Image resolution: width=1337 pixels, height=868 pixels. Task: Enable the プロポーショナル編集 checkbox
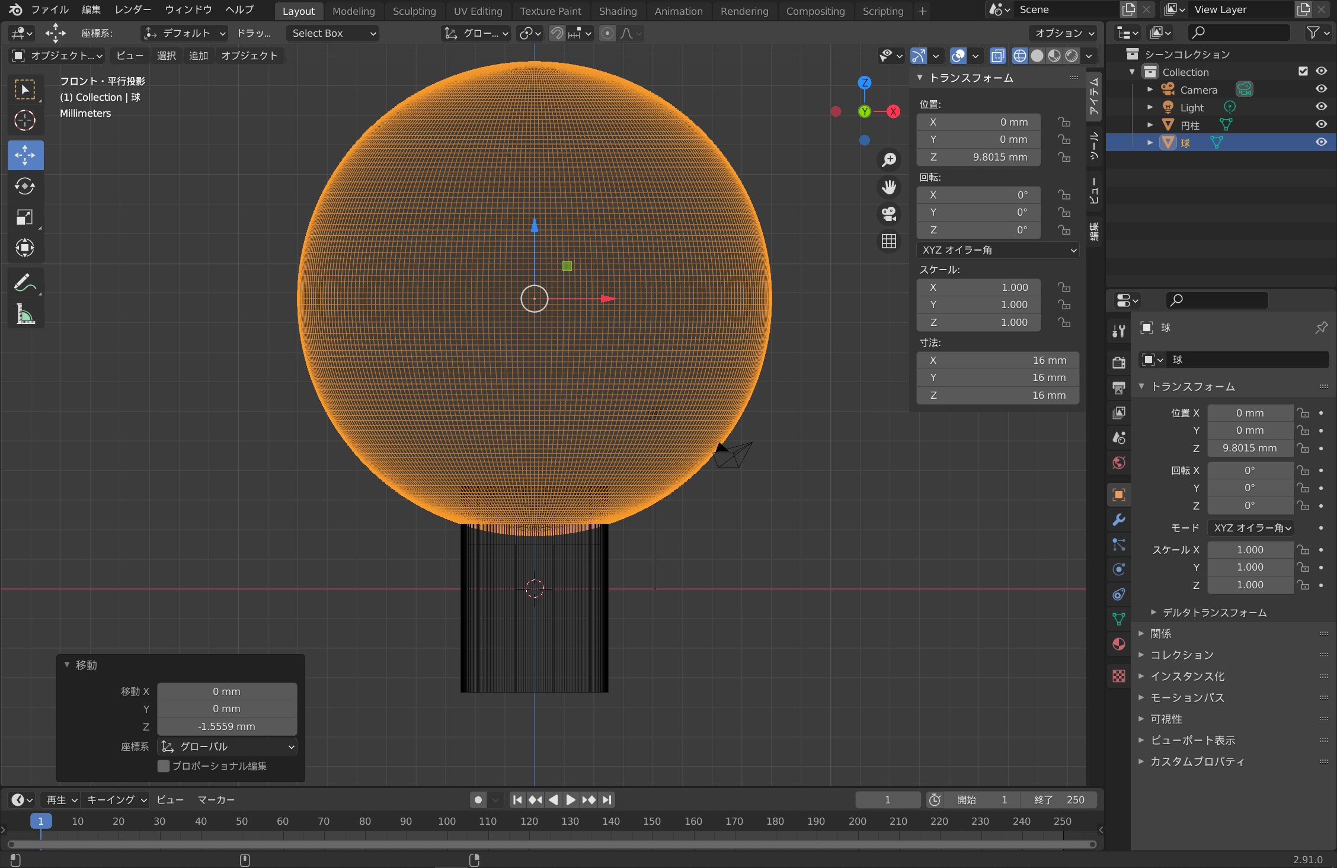tap(164, 766)
